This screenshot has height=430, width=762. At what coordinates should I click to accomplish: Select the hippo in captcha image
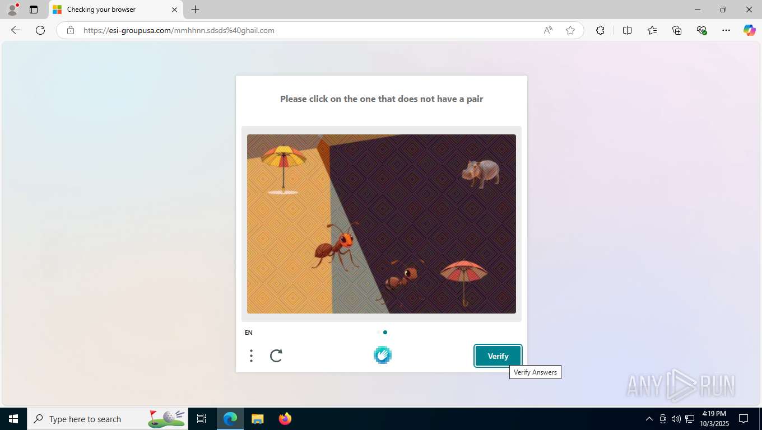pos(481,172)
